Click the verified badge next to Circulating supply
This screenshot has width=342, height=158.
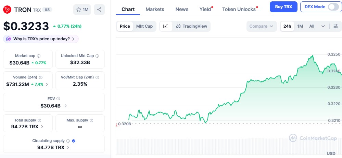(74, 141)
